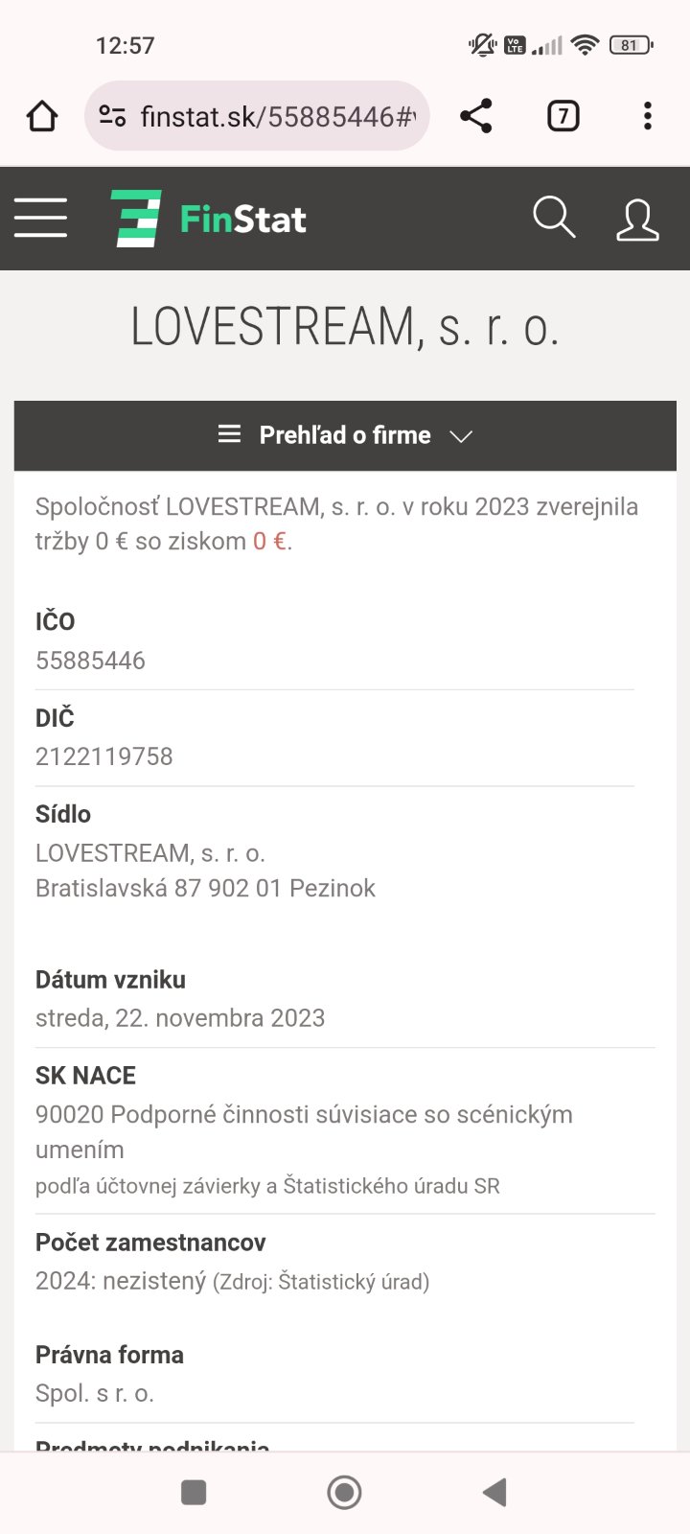Focus the finstat.sk URL address bar
Screen dimensions: 690x1534
pyautogui.click(x=278, y=117)
